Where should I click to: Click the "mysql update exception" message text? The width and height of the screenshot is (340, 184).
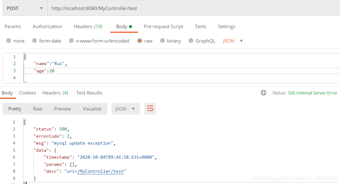[x=82, y=143]
